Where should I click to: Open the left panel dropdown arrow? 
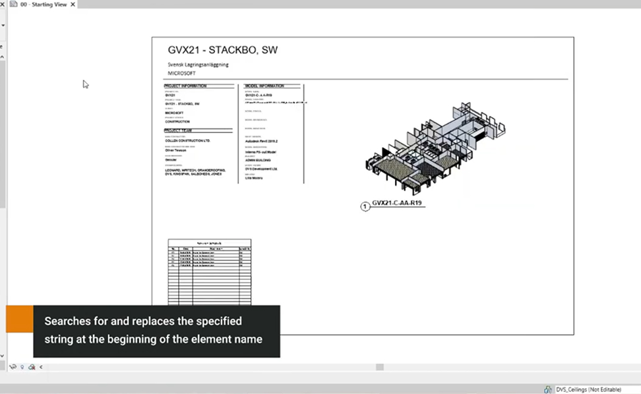3,25
